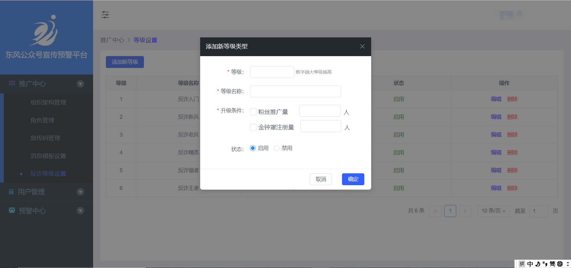Image resolution: width=571 pixels, height=268 pixels.
Task: Click 删除 for 反诈精英 row
Action: coord(512,153)
